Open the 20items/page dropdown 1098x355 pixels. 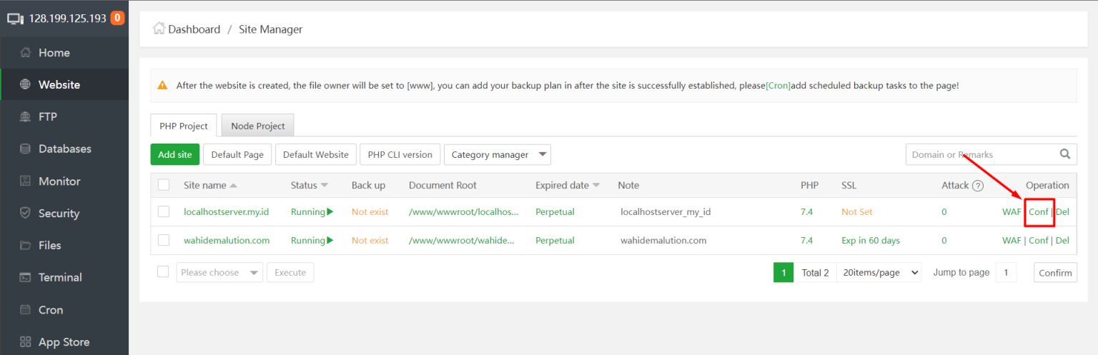(880, 272)
